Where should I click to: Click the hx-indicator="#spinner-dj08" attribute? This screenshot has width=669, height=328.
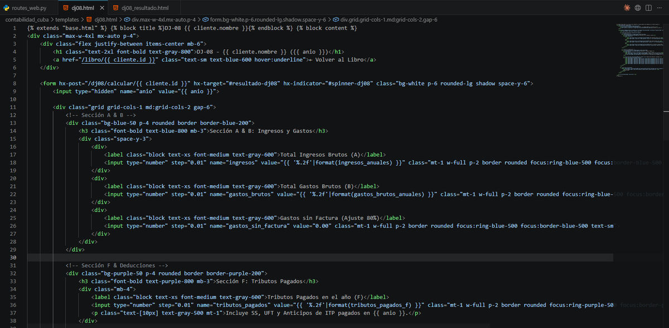coord(327,83)
